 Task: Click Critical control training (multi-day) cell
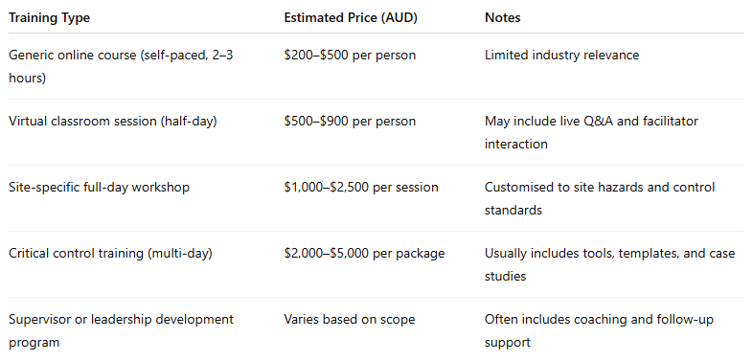click(110, 253)
